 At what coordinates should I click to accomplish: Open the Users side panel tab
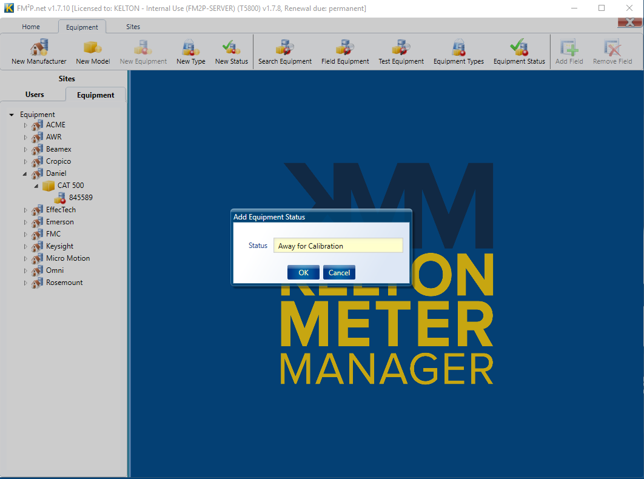pos(35,95)
